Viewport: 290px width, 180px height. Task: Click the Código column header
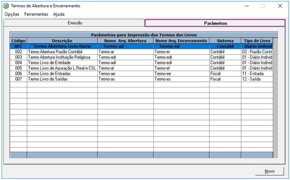pos(19,41)
